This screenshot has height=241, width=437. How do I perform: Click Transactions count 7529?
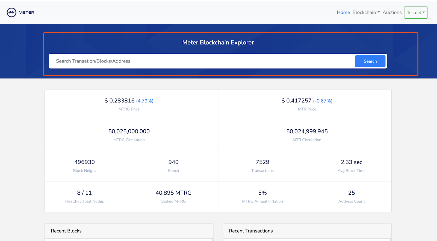[262, 162]
